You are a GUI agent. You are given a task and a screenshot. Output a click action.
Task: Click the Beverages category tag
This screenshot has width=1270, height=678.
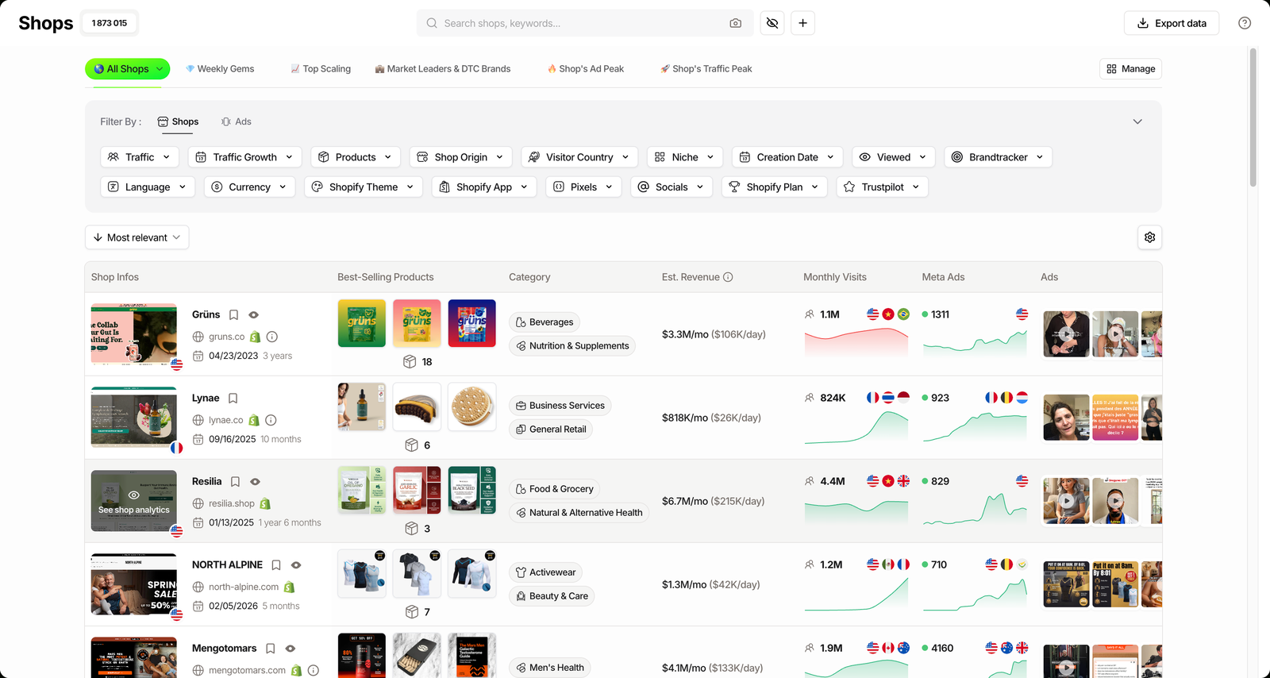[545, 322]
